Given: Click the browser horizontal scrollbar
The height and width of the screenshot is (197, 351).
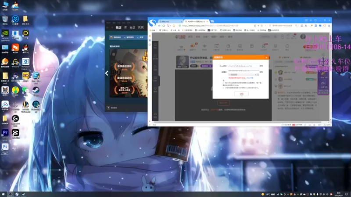Looking at the screenshot, I should pyautogui.click(x=237, y=123).
